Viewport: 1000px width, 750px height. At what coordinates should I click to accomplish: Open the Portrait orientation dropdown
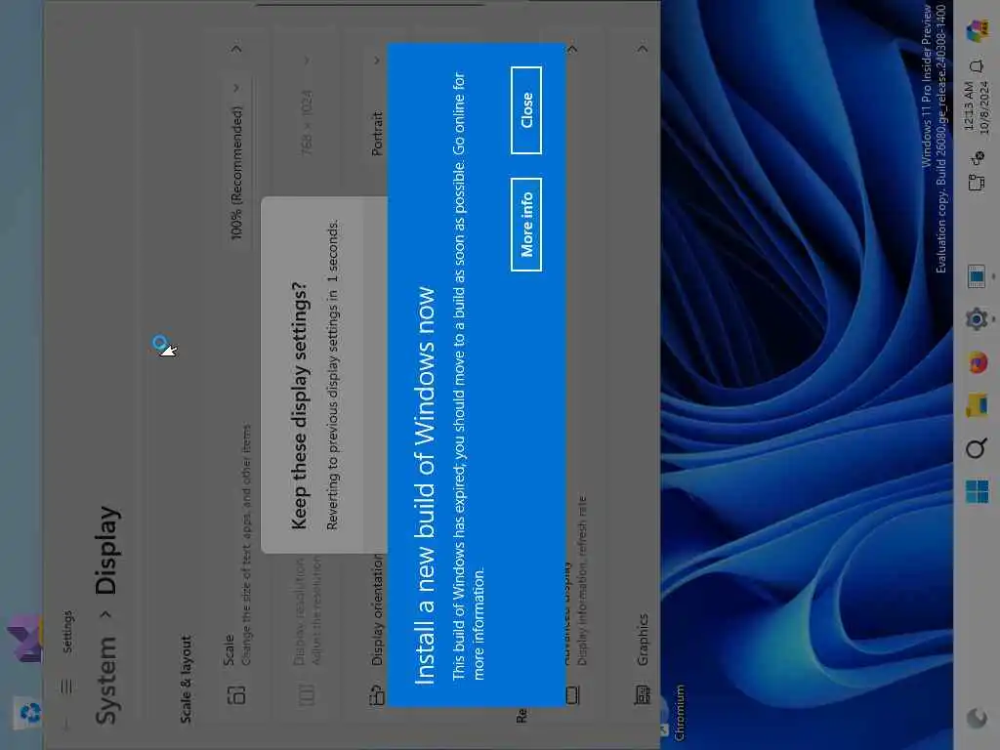(x=377, y=108)
